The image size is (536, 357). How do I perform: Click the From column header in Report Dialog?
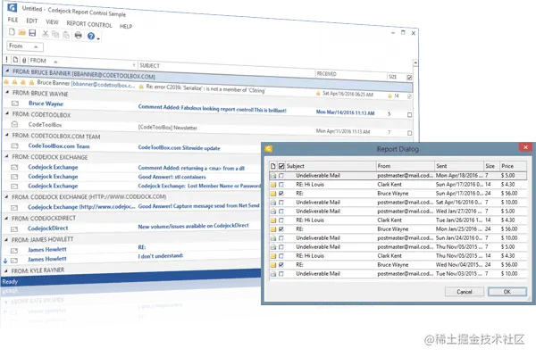point(406,166)
